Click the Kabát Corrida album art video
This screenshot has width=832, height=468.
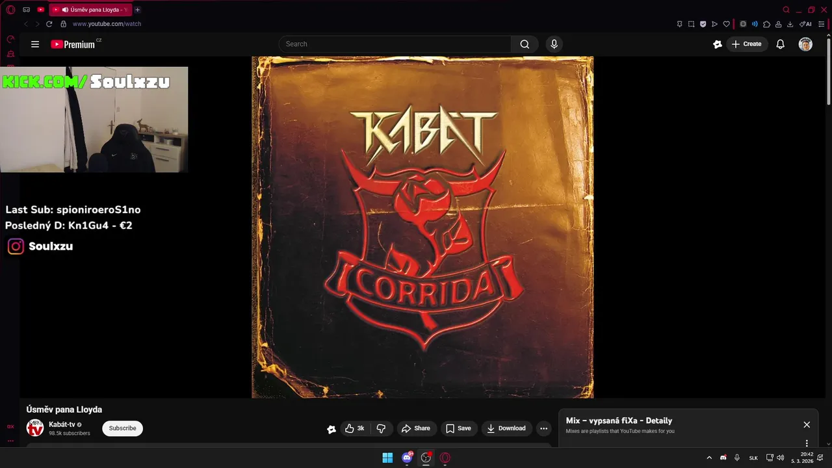422,227
